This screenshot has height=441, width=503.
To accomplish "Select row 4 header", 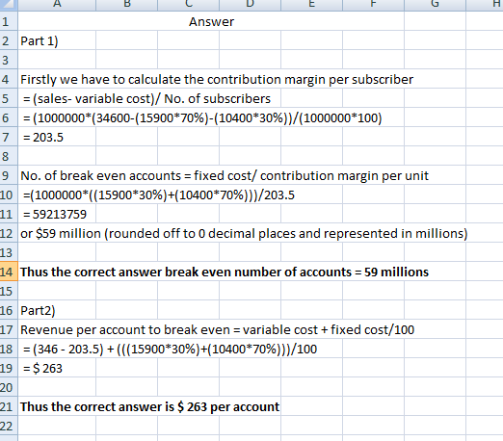I will (x=9, y=79).
